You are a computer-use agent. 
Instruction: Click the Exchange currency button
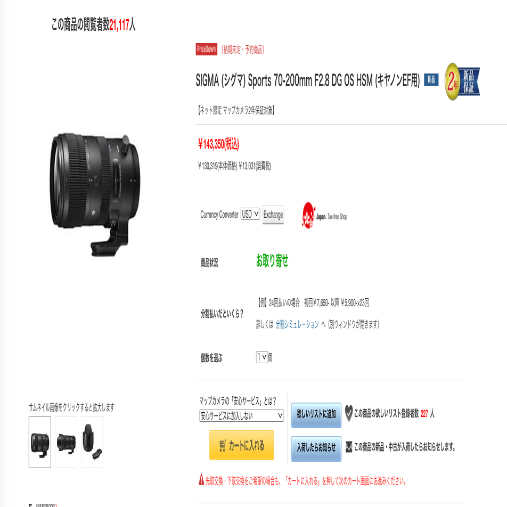[x=273, y=215]
